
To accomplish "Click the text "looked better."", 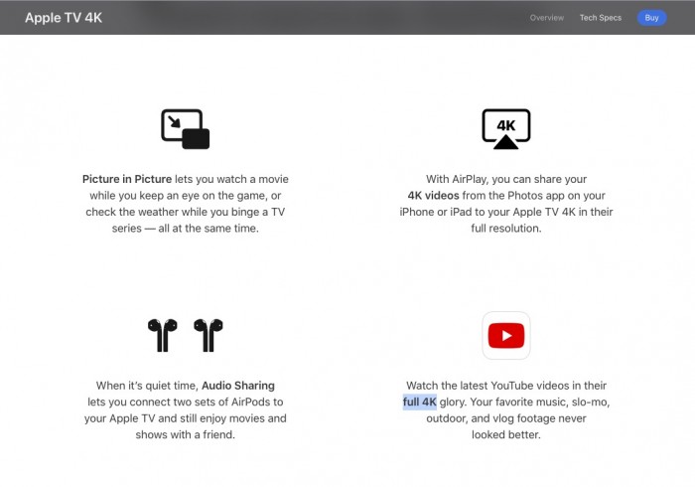I will [506, 434].
